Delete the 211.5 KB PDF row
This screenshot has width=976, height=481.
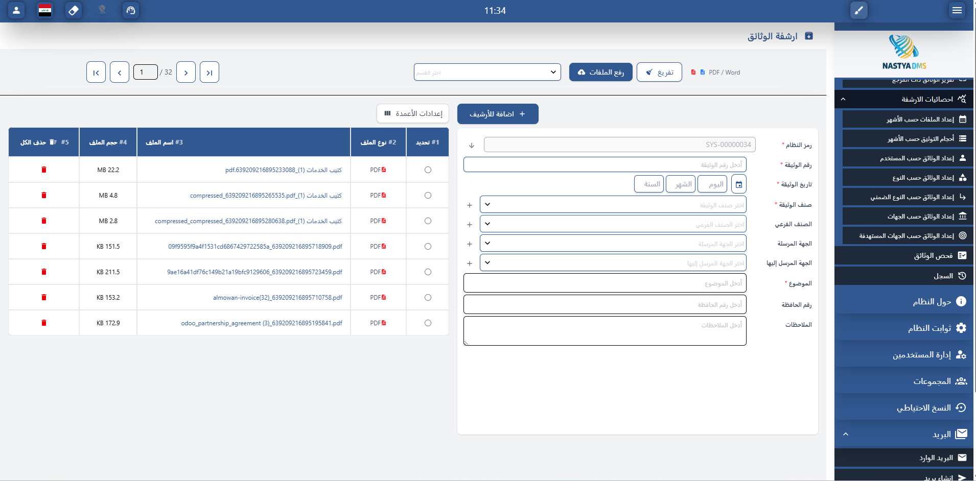[44, 272]
